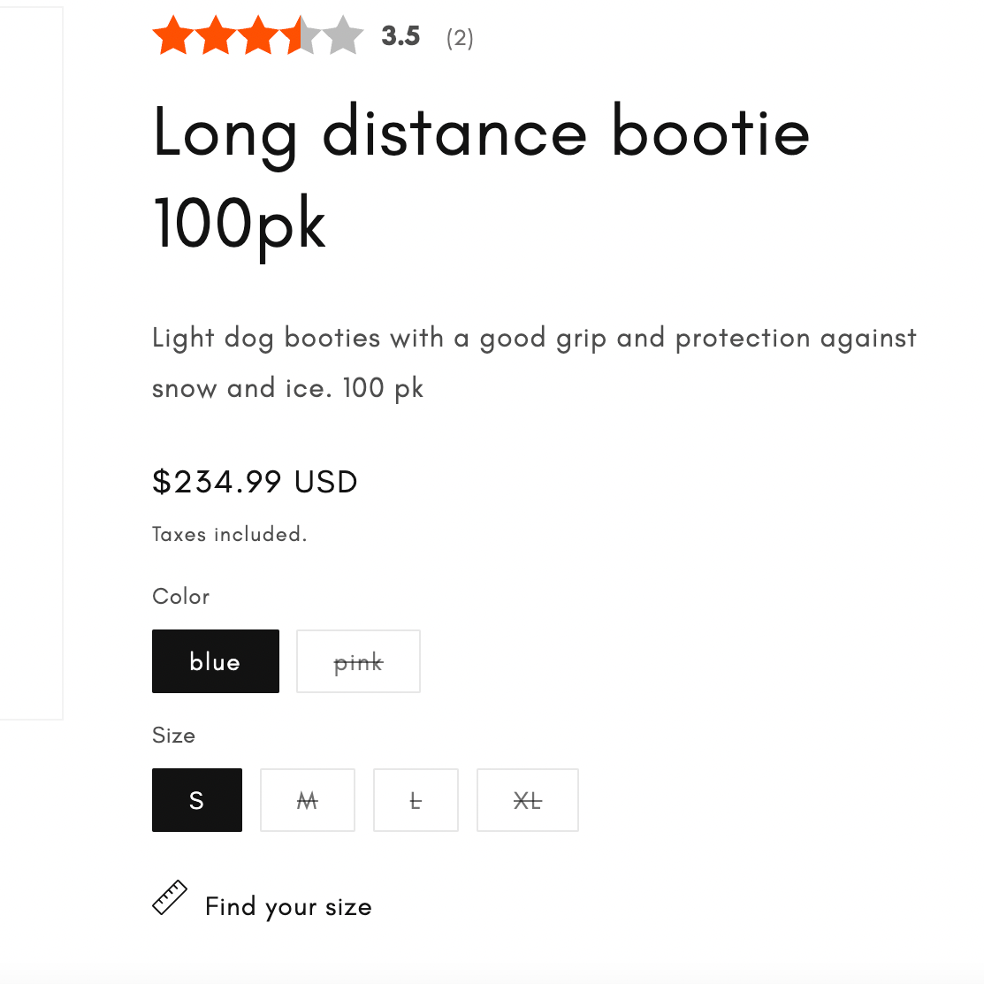Click the gray fifth rating star
This screenshot has width=984, height=984.
342,37
